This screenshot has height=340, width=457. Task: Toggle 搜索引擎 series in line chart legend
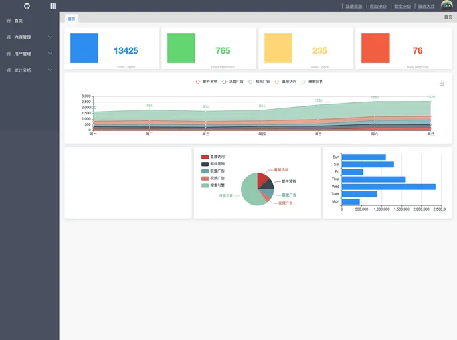click(312, 82)
